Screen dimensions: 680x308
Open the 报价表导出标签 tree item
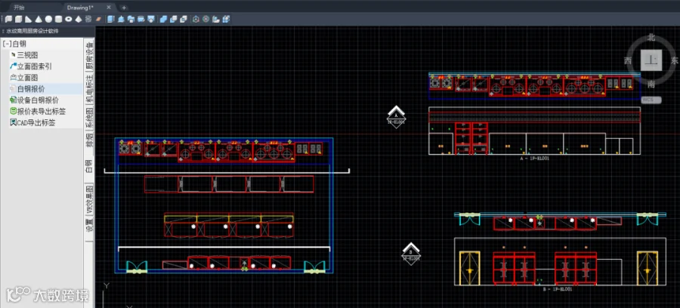(42, 111)
